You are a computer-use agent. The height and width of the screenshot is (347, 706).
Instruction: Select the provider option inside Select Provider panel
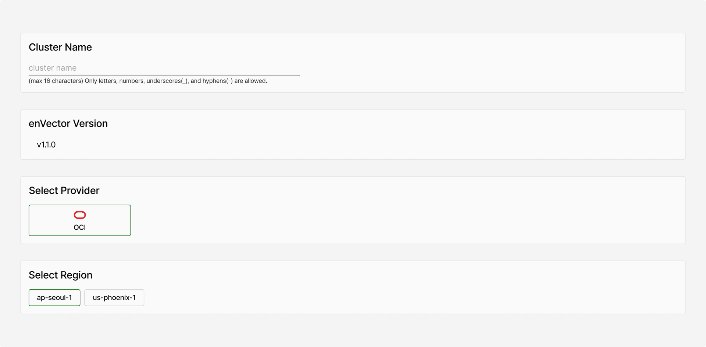coord(79,220)
